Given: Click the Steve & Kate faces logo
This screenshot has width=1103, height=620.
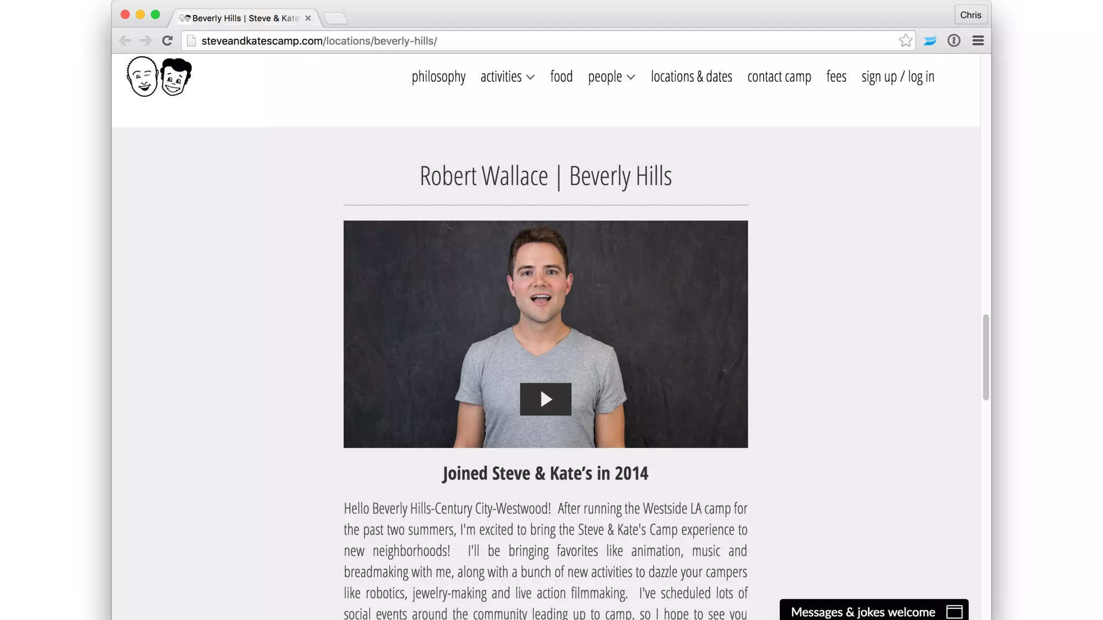Looking at the screenshot, I should pyautogui.click(x=159, y=76).
